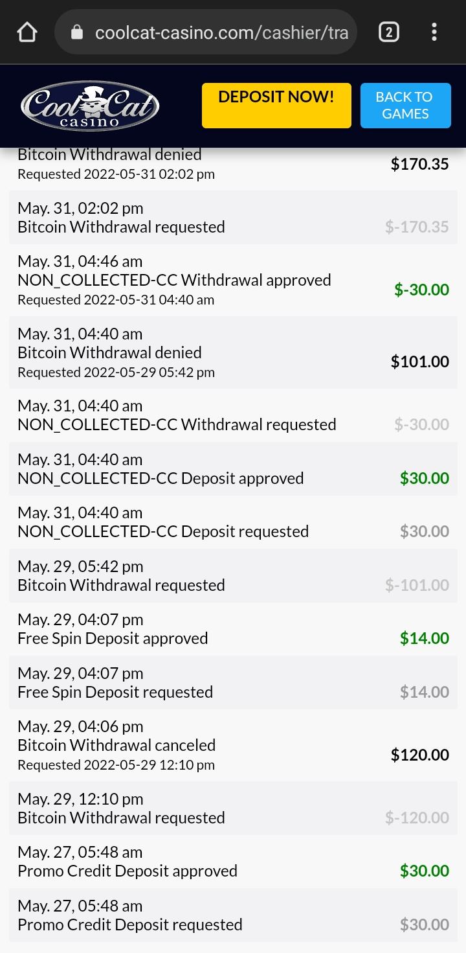466x953 pixels.
Task: Tap NON_COLLECTED-CC Deposit requested row
Action: pos(233,522)
